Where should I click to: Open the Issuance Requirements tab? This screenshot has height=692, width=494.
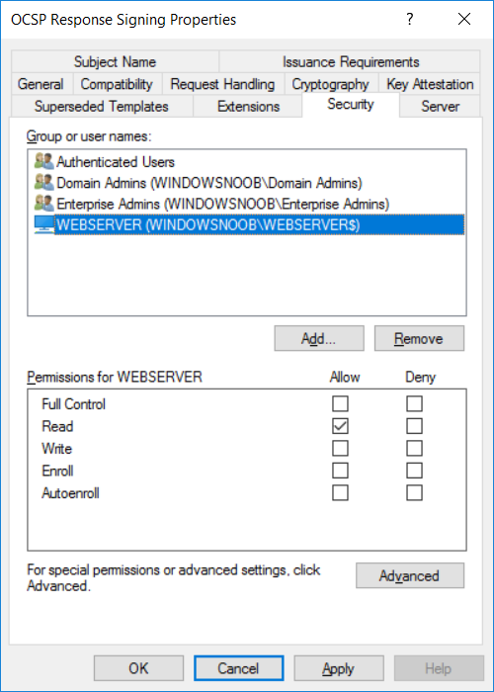(350, 61)
